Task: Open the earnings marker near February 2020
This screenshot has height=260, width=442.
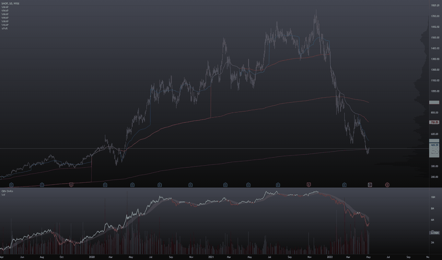Action: pos(105,185)
